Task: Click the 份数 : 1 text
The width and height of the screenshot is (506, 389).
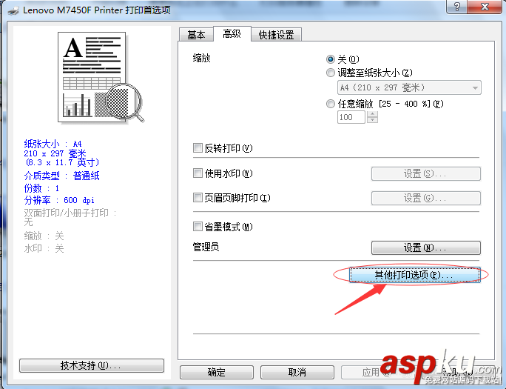Action: [41, 188]
